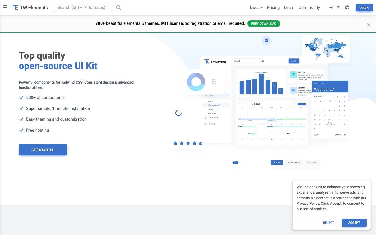376x235 pixels.
Task: Open the Learn menu item
Action: (x=289, y=8)
